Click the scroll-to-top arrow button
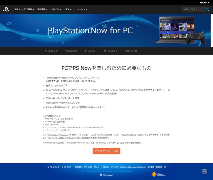This screenshot has width=213, height=180. coord(204,172)
